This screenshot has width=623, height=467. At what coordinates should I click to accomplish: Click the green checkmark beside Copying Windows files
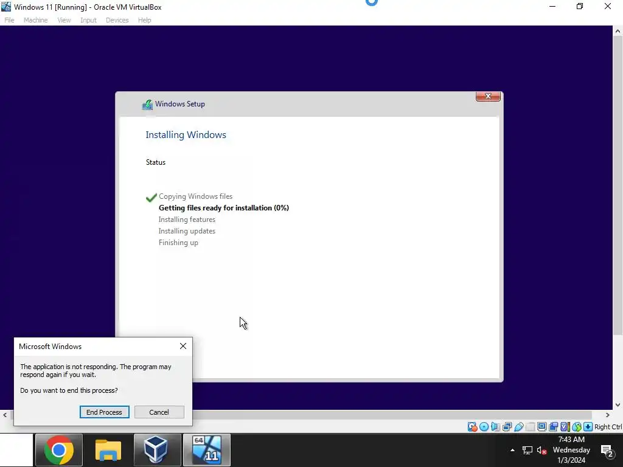[151, 197]
